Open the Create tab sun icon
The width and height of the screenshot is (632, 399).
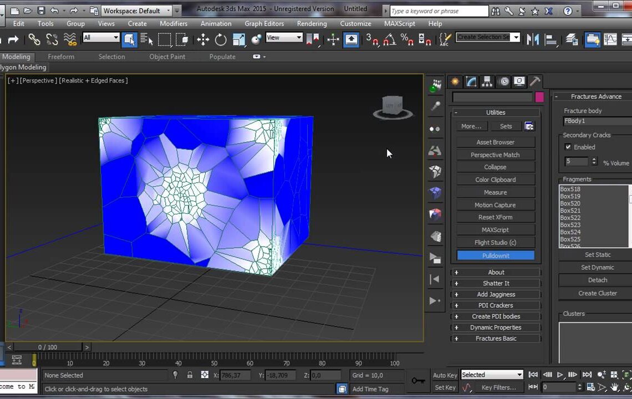[x=455, y=81]
